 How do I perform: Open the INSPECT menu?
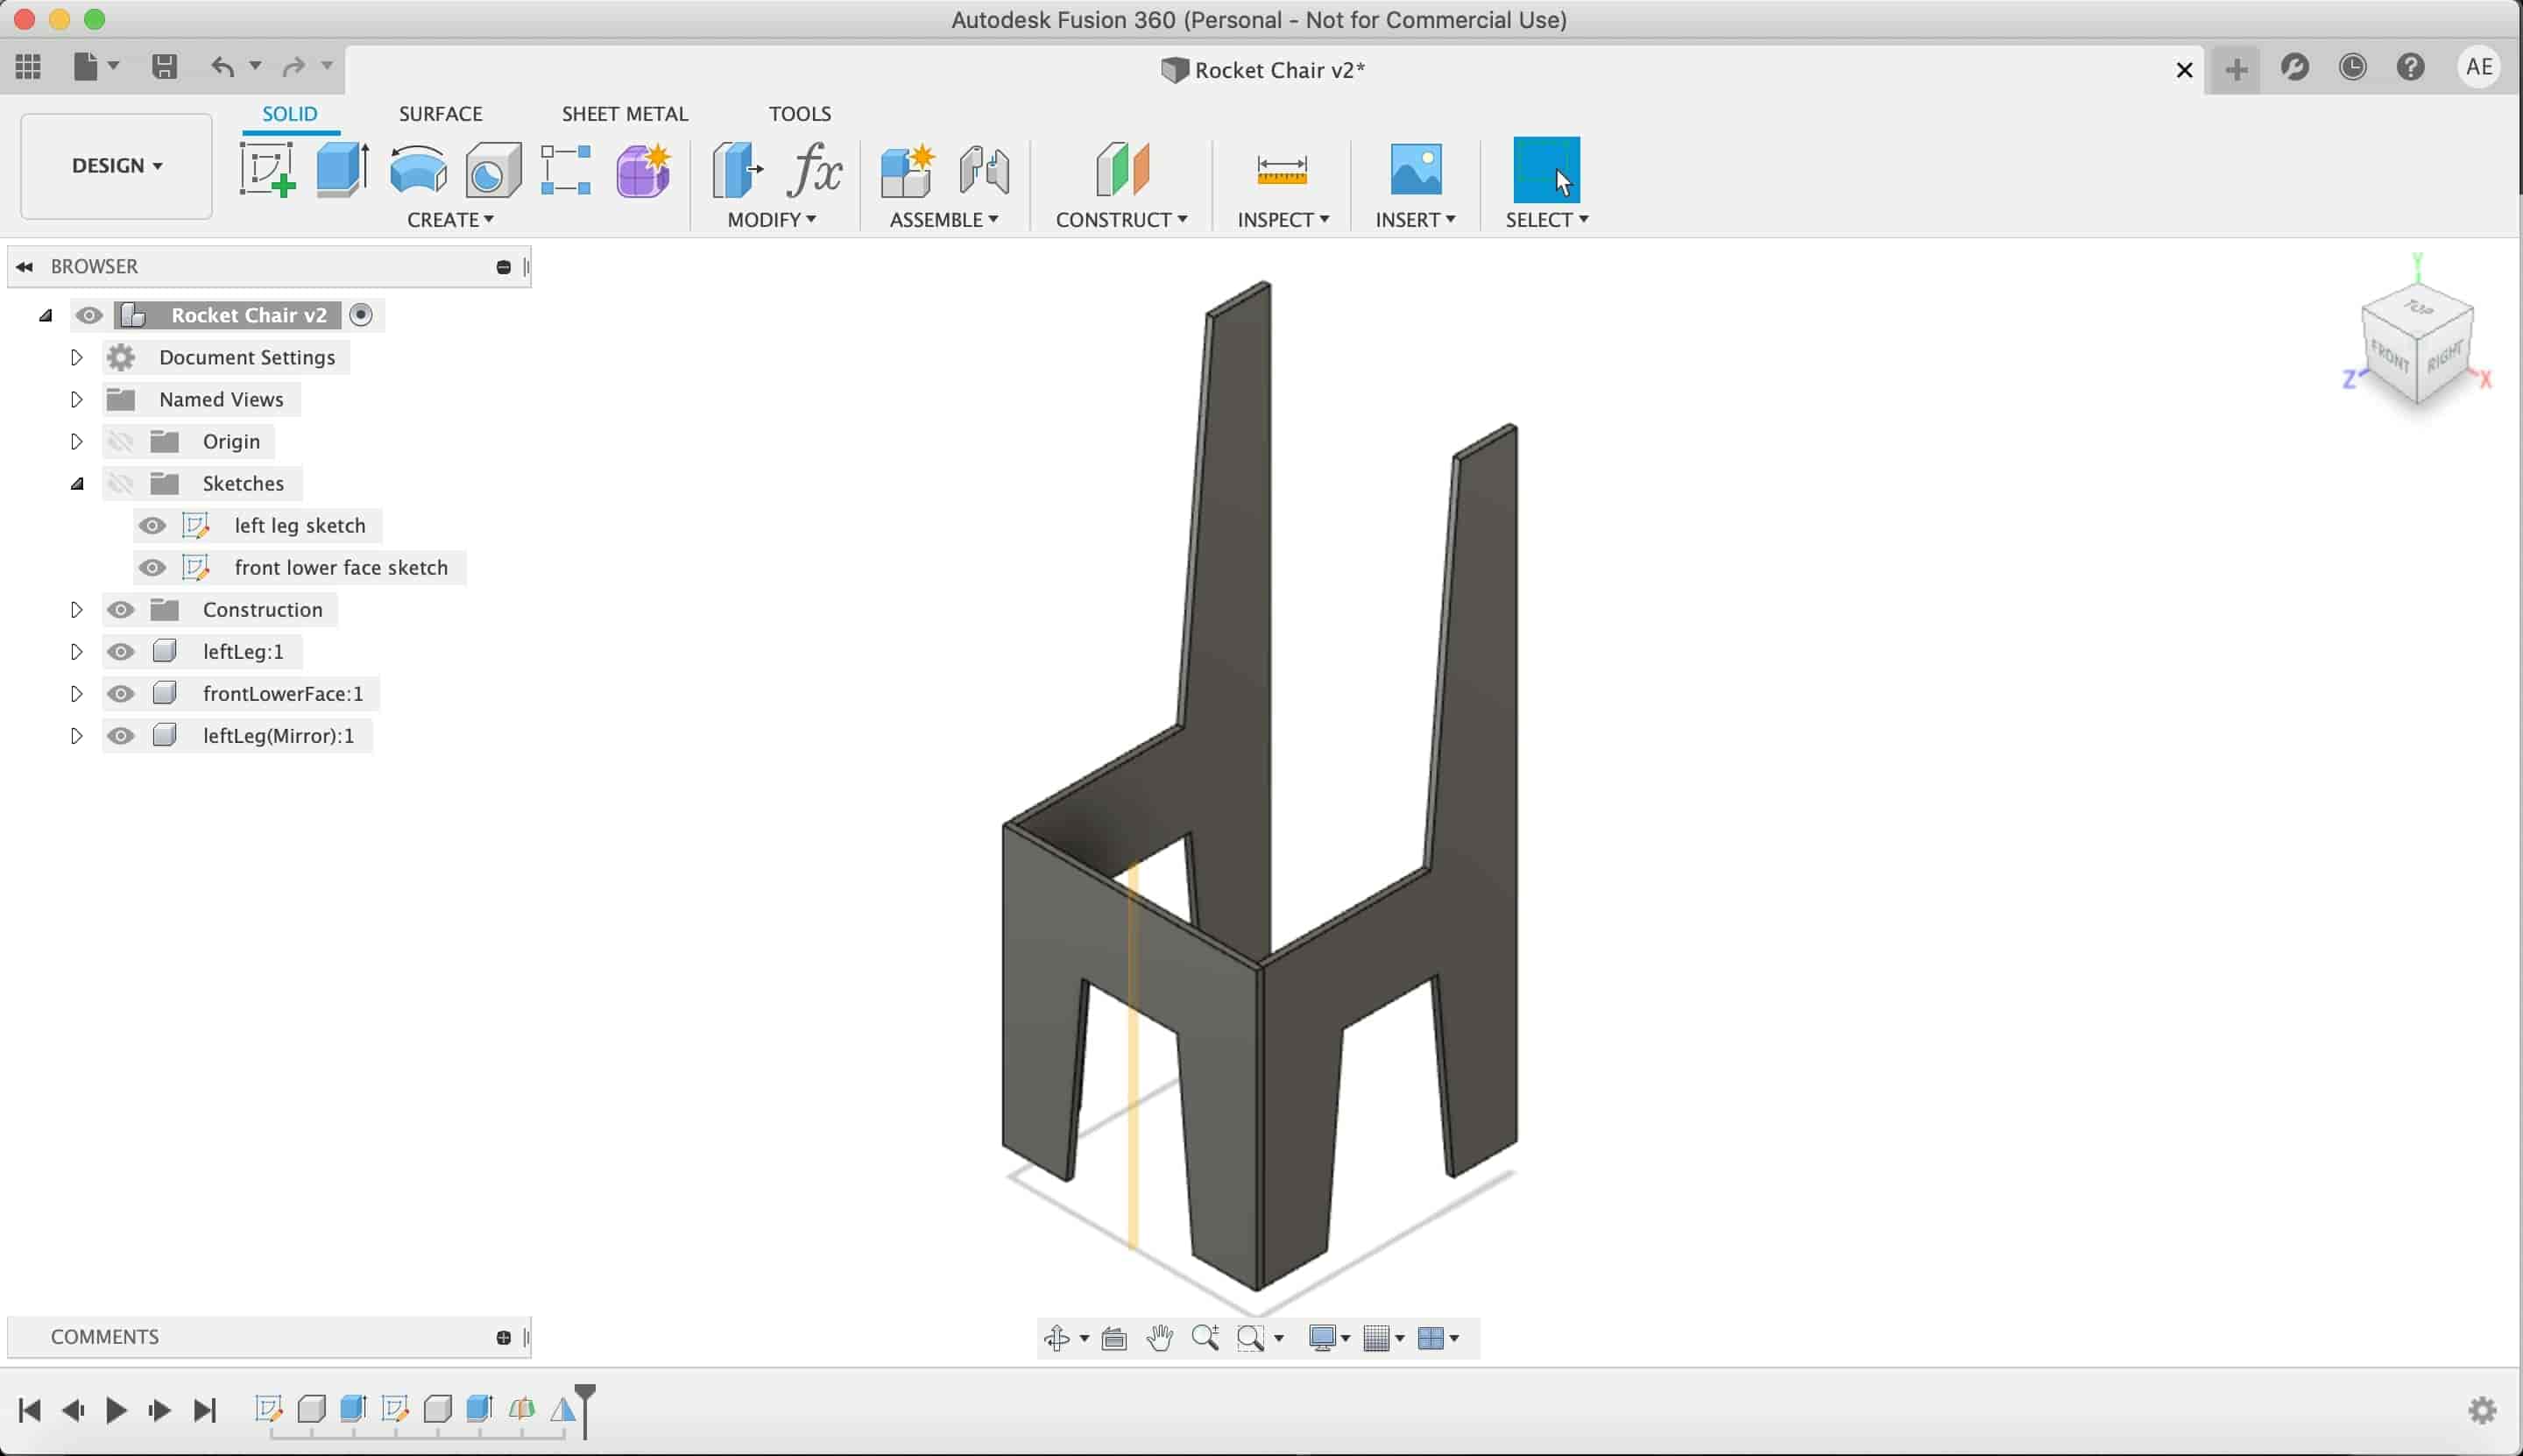(1283, 220)
